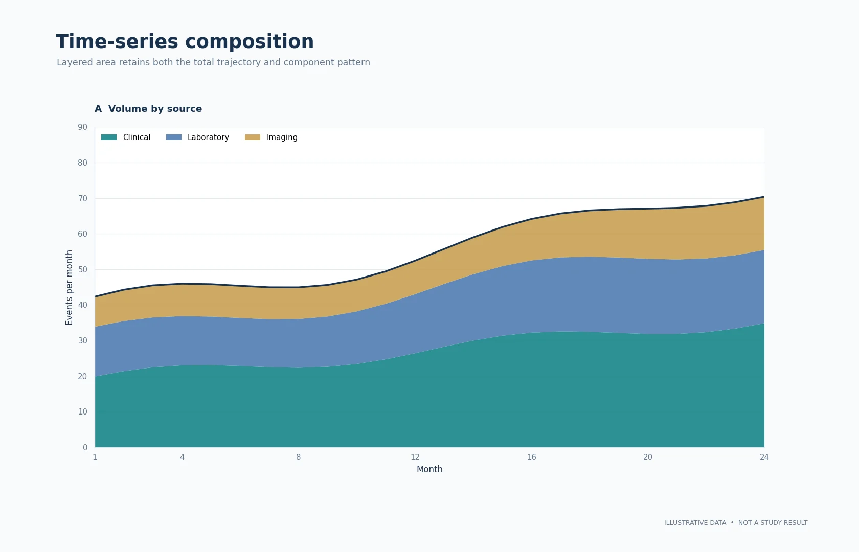Click the chart title Time-series composition
This screenshot has width=859, height=552.
click(x=185, y=42)
